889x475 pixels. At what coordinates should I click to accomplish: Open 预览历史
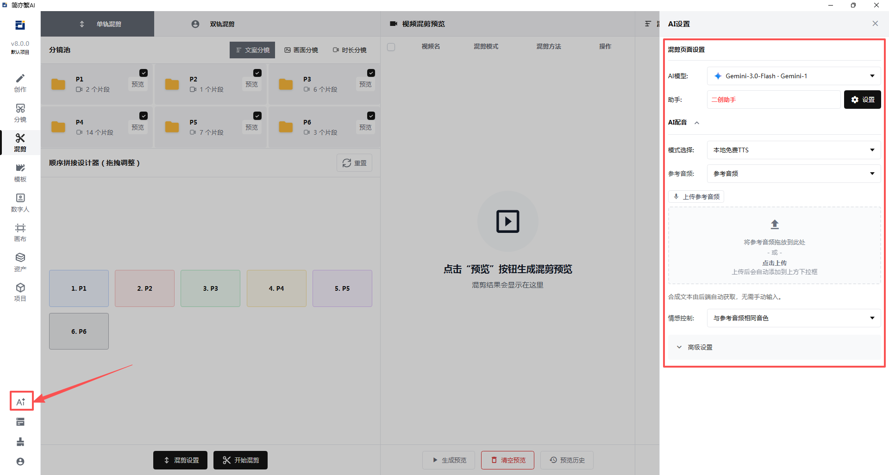567,460
